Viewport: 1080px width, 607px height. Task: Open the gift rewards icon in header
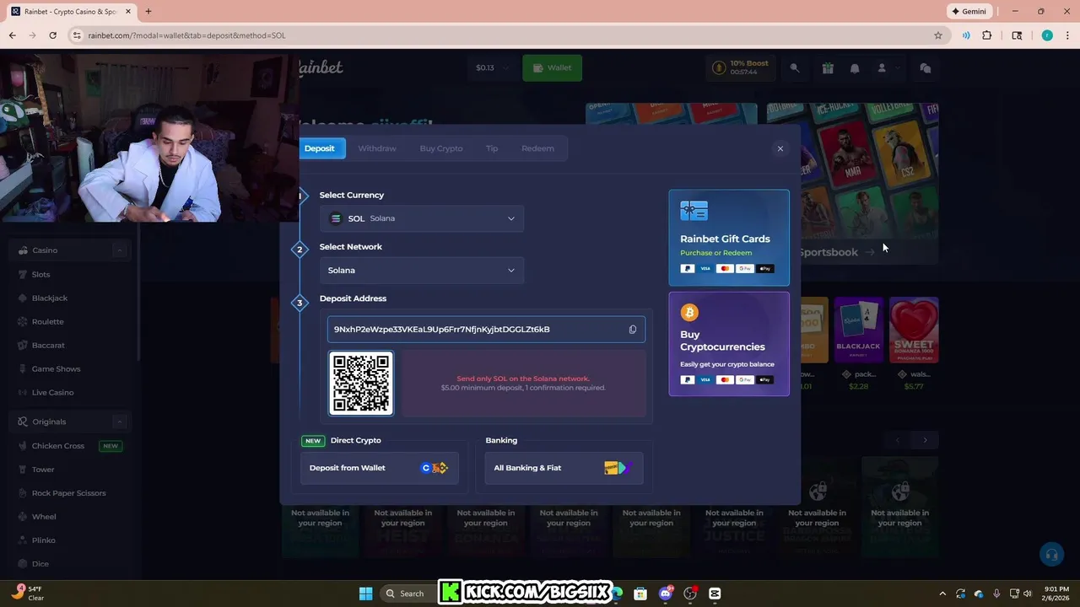coord(828,68)
